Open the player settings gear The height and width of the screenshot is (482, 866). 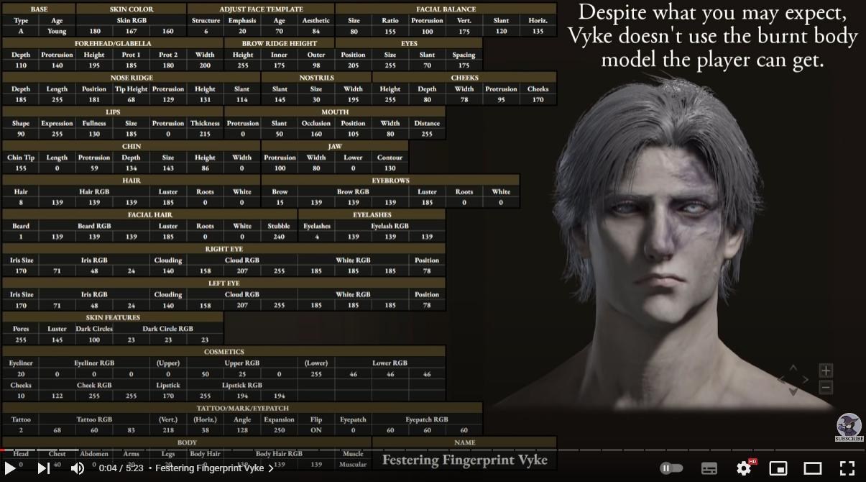(x=744, y=468)
